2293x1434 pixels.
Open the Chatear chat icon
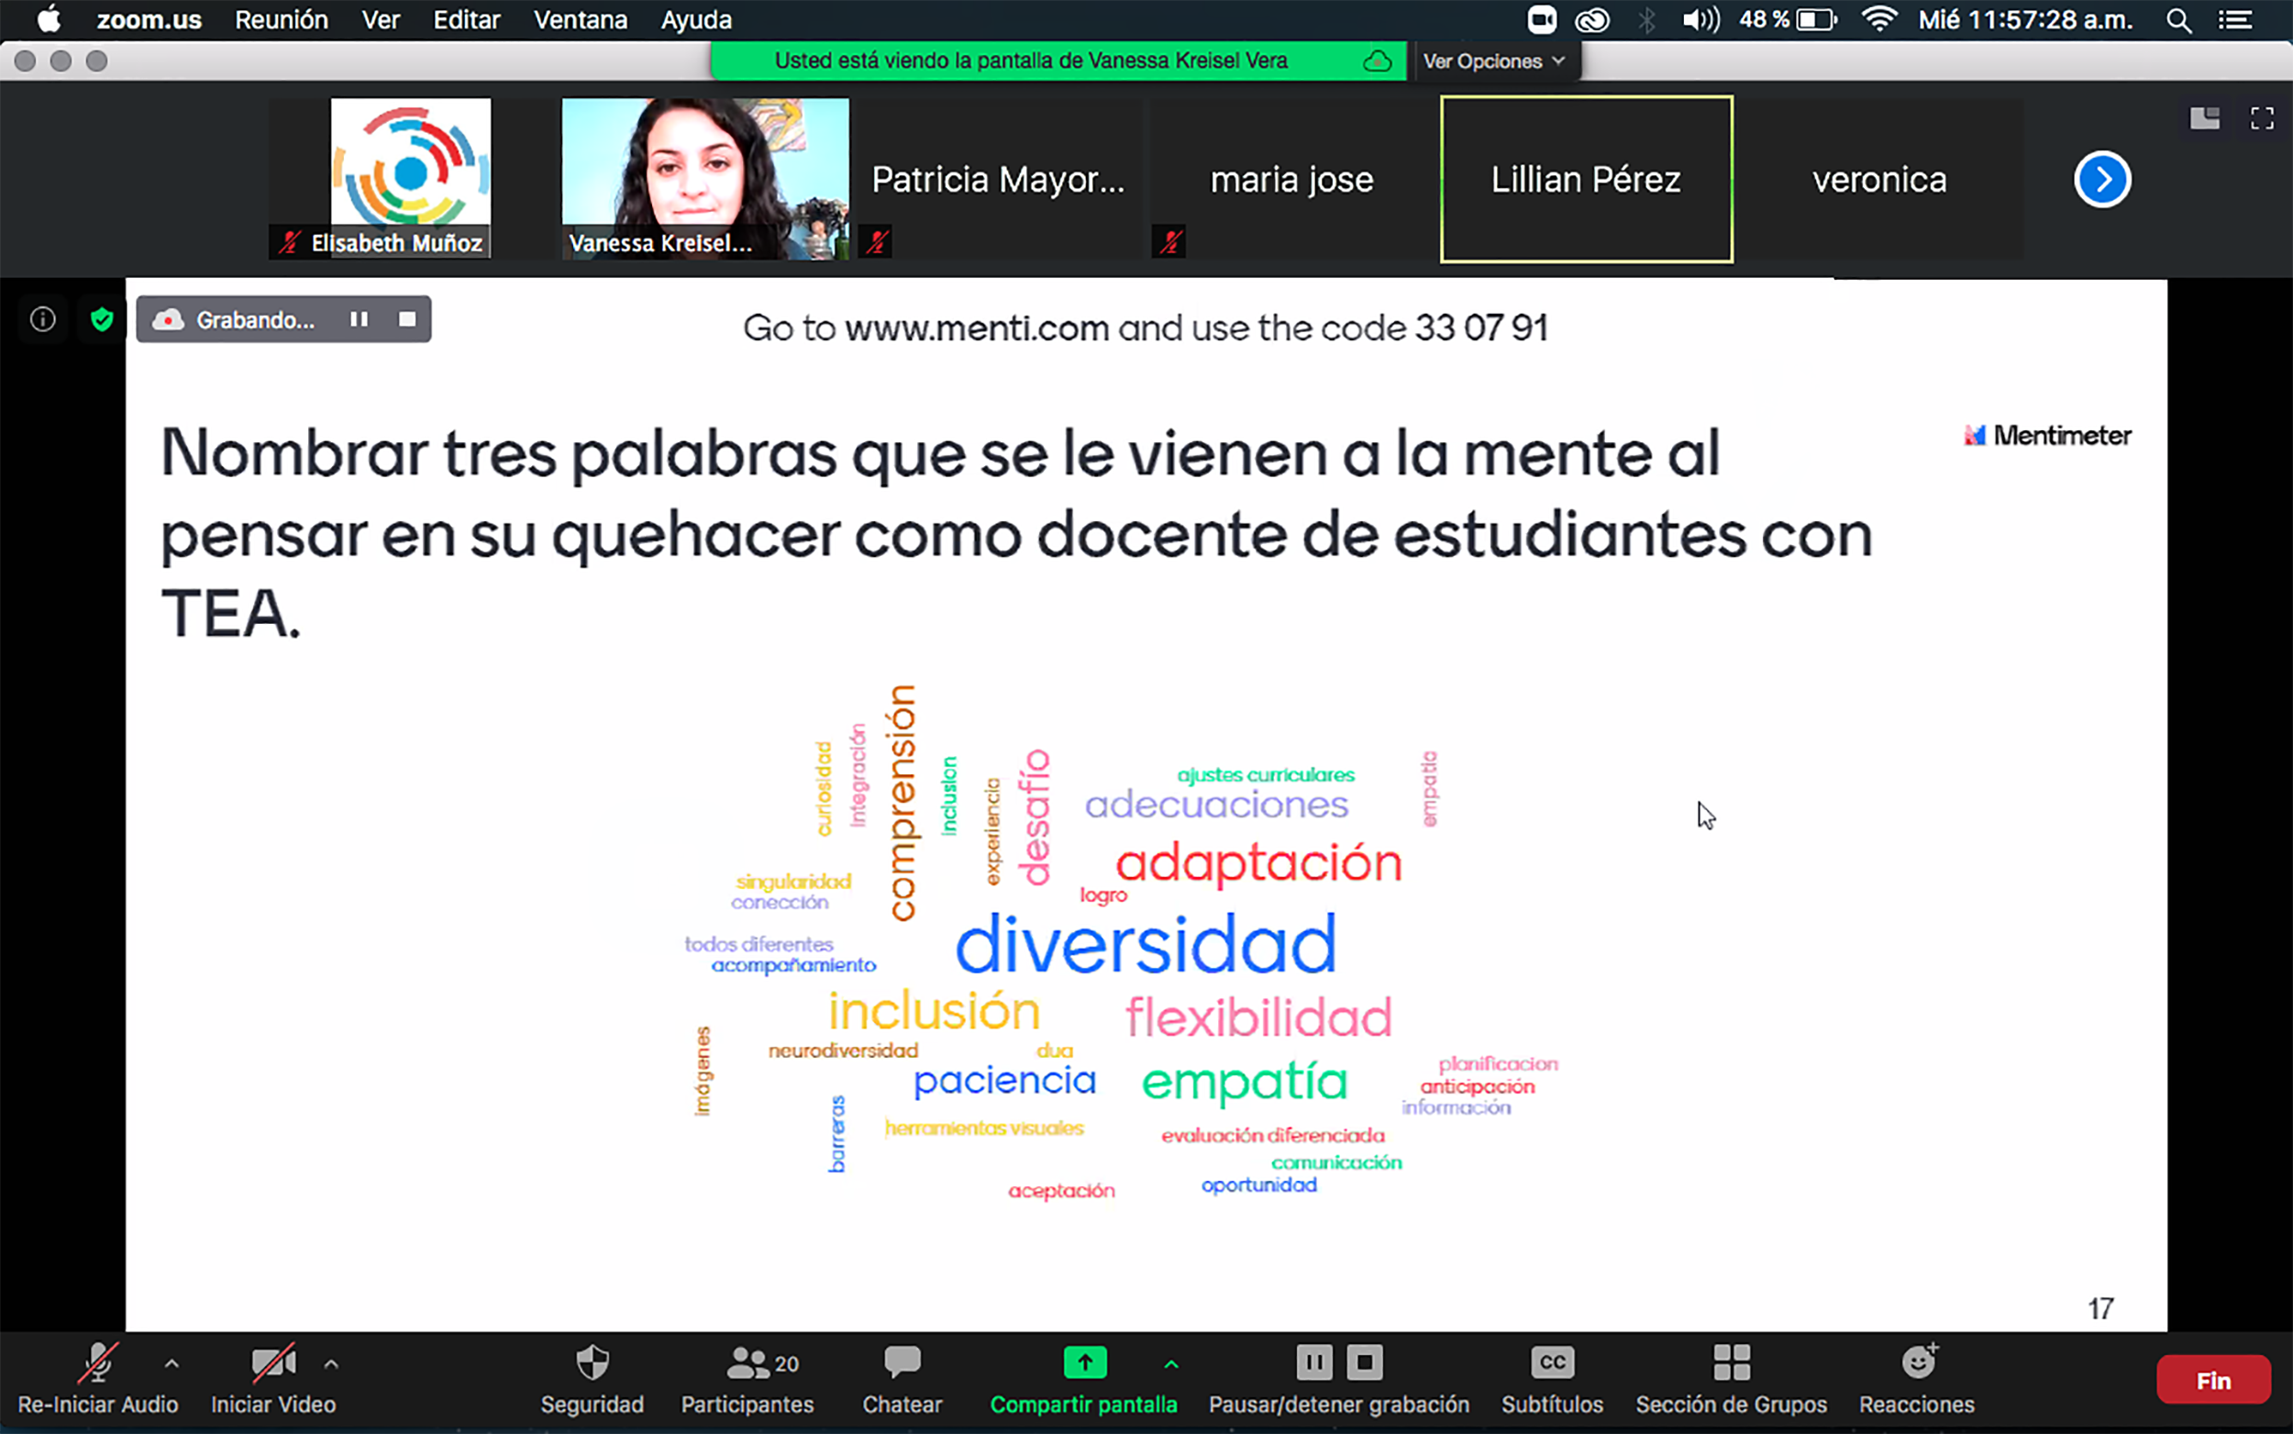(x=902, y=1362)
